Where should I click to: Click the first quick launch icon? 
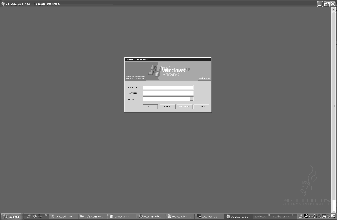(x=29, y=216)
